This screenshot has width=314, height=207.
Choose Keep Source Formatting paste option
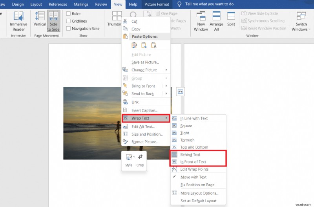(x=134, y=45)
